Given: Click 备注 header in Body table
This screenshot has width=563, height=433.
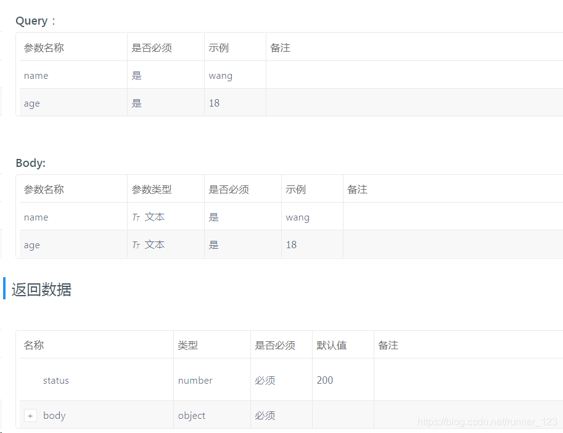Looking at the screenshot, I should point(357,190).
